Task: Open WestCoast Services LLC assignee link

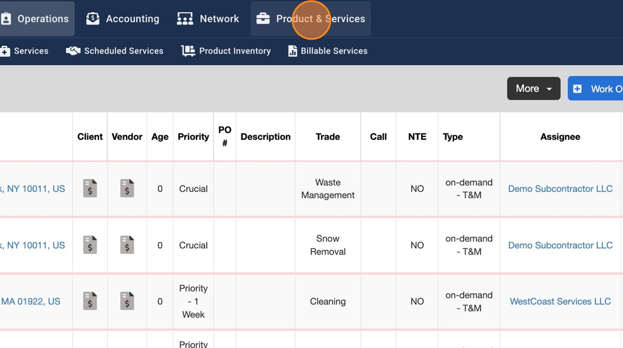Action: point(560,301)
